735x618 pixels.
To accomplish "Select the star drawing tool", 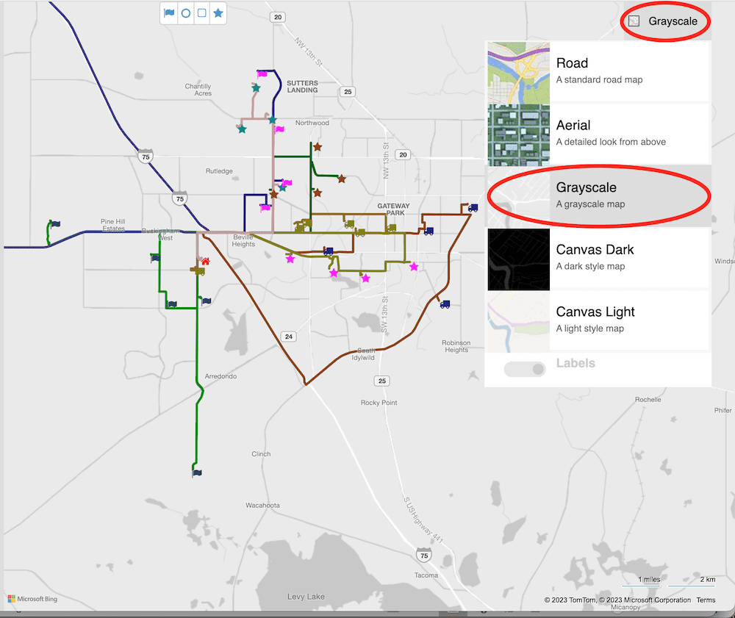I will pyautogui.click(x=218, y=13).
